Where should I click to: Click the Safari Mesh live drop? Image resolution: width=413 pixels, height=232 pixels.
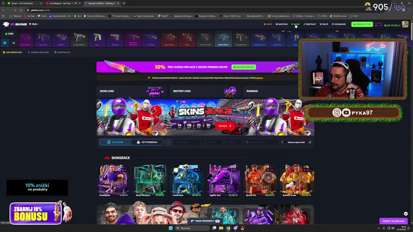(x=223, y=39)
